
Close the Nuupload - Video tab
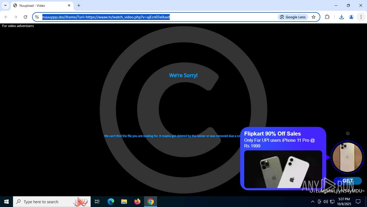point(69,5)
